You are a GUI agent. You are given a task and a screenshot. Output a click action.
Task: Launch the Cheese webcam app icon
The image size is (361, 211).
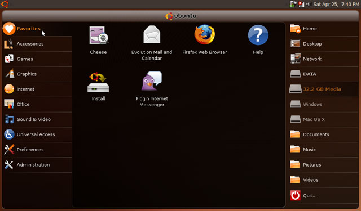99,35
